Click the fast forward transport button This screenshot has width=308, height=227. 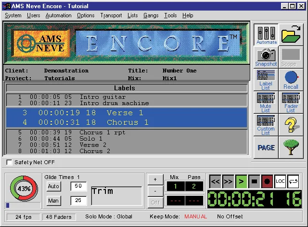click(x=228, y=181)
